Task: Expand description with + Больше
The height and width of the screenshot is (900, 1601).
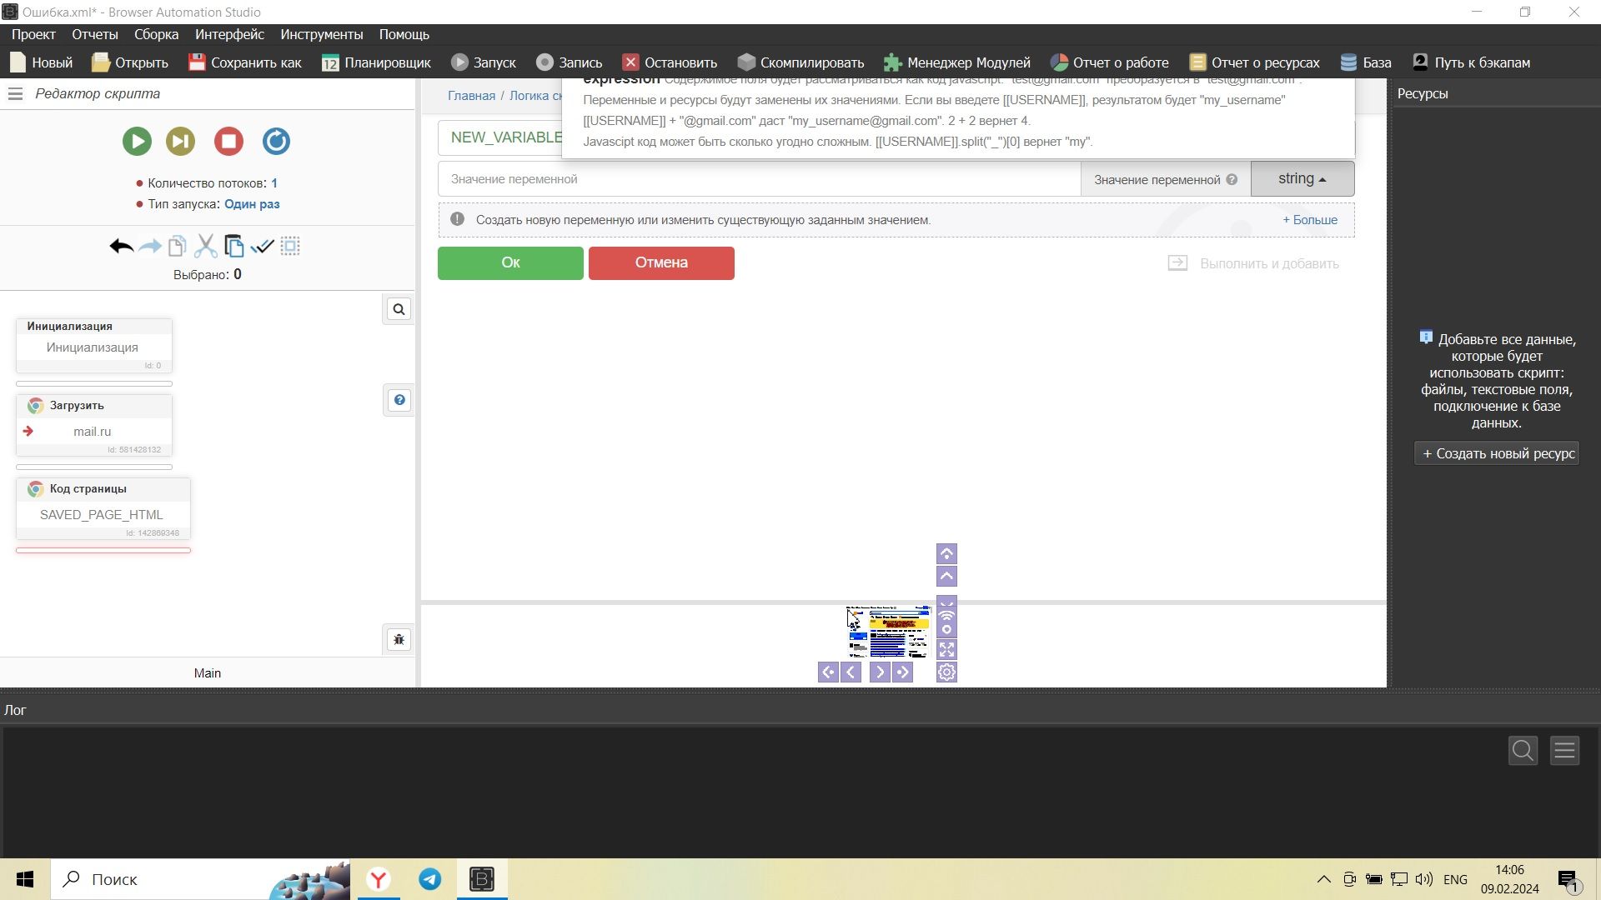Action: pos(1309,220)
